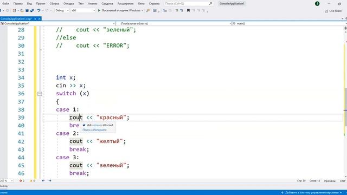The width and height of the screenshot is (347, 195).
Task: Expand the debugger target dropdown arrow
Action: click(142, 10)
